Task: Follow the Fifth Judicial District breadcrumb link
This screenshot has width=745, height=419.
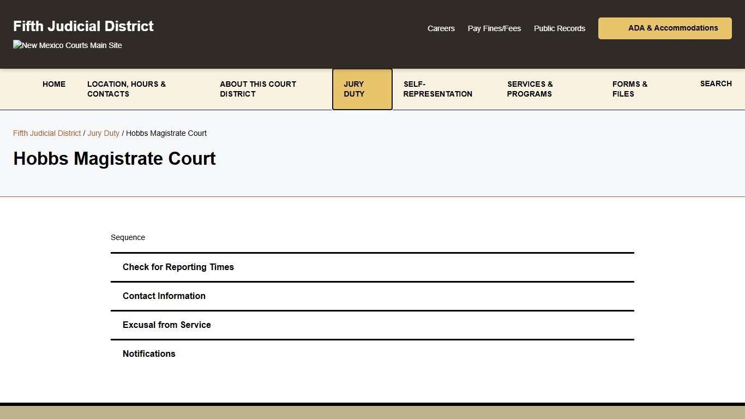Action: coord(46,133)
